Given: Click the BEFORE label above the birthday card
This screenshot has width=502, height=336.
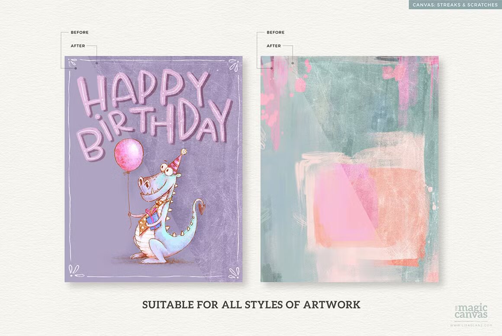Looking at the screenshot, I should (80, 32).
